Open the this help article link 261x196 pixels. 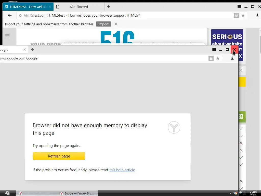pos(122,170)
